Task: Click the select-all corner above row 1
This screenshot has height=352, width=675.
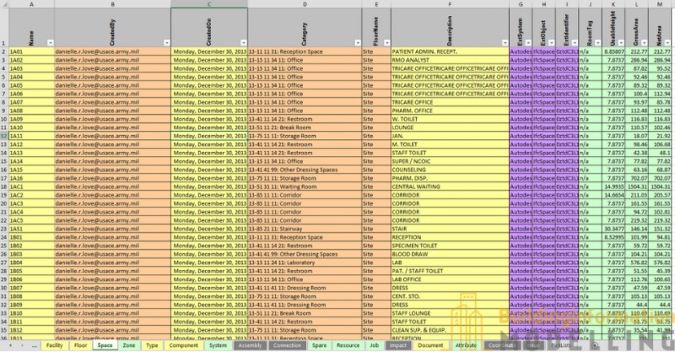Action: coord(4,4)
